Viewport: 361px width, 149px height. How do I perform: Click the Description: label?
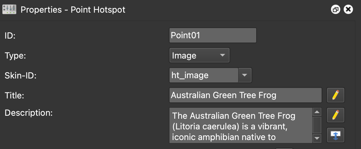pos(29,113)
